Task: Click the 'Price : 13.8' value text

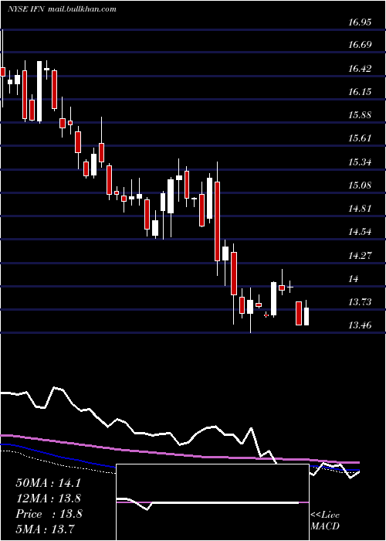Action: (x=49, y=514)
